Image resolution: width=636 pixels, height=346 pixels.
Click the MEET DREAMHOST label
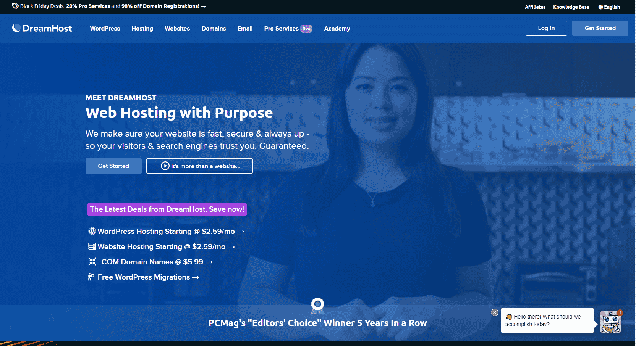[121, 98]
